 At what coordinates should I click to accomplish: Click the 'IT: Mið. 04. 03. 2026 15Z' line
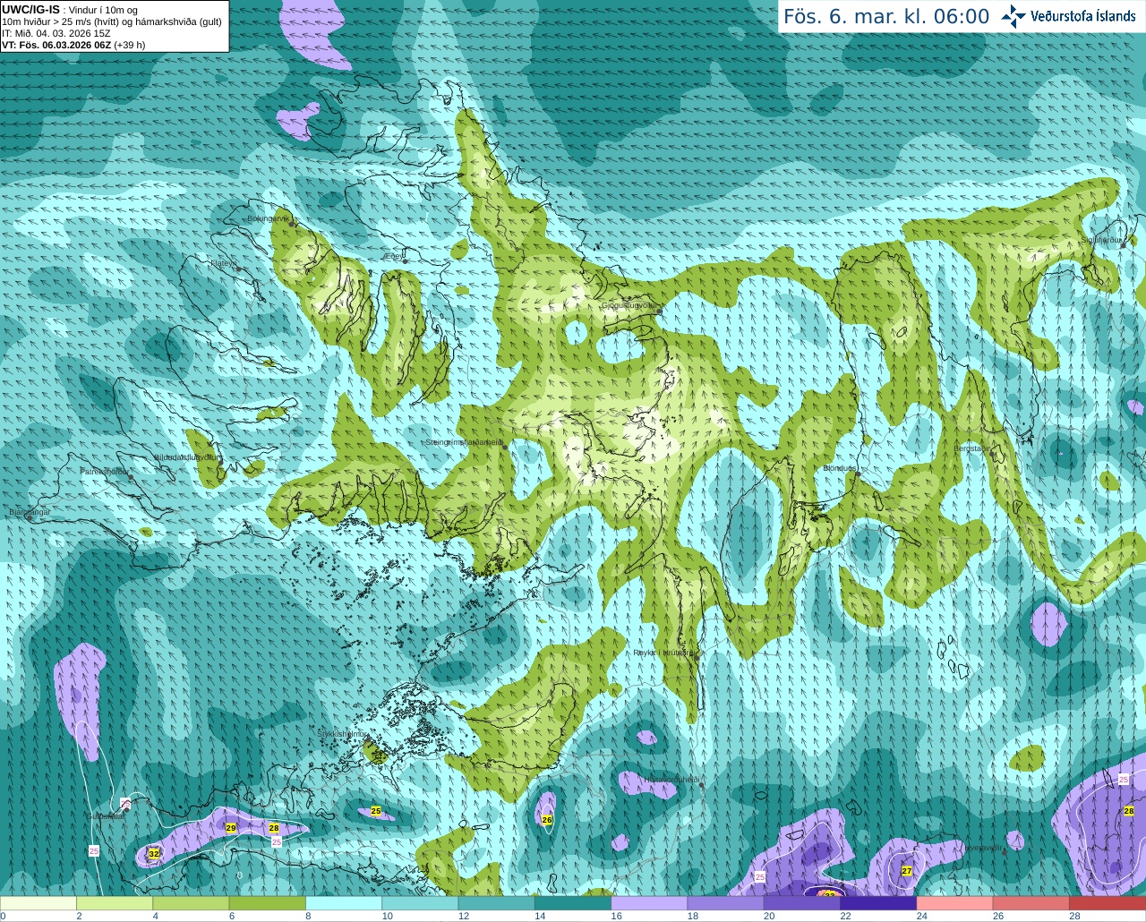click(56, 33)
